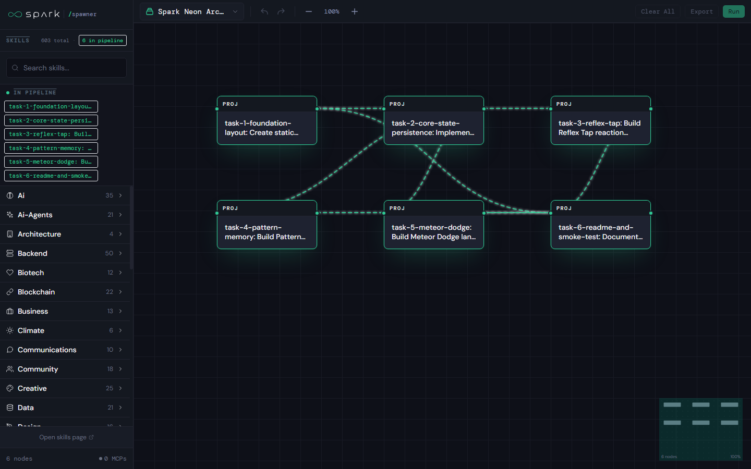Screen dimensions: 751x469
Task: Expand the Business category chevron
Action: pyautogui.click(x=120, y=311)
